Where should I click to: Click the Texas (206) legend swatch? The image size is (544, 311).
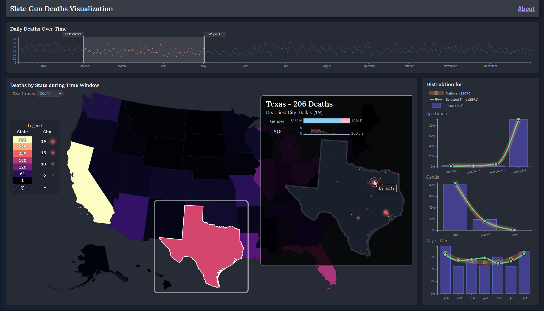click(436, 105)
